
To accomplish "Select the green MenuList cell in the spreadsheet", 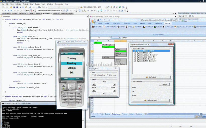I will click(108, 47).
